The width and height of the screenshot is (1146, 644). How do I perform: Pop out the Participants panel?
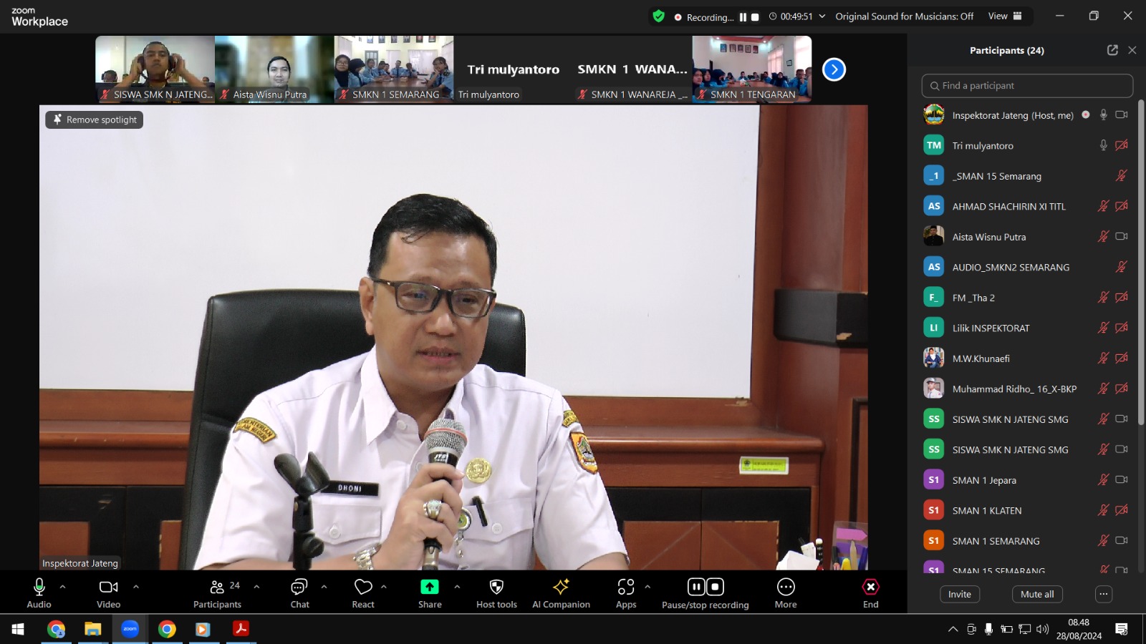coord(1112,50)
